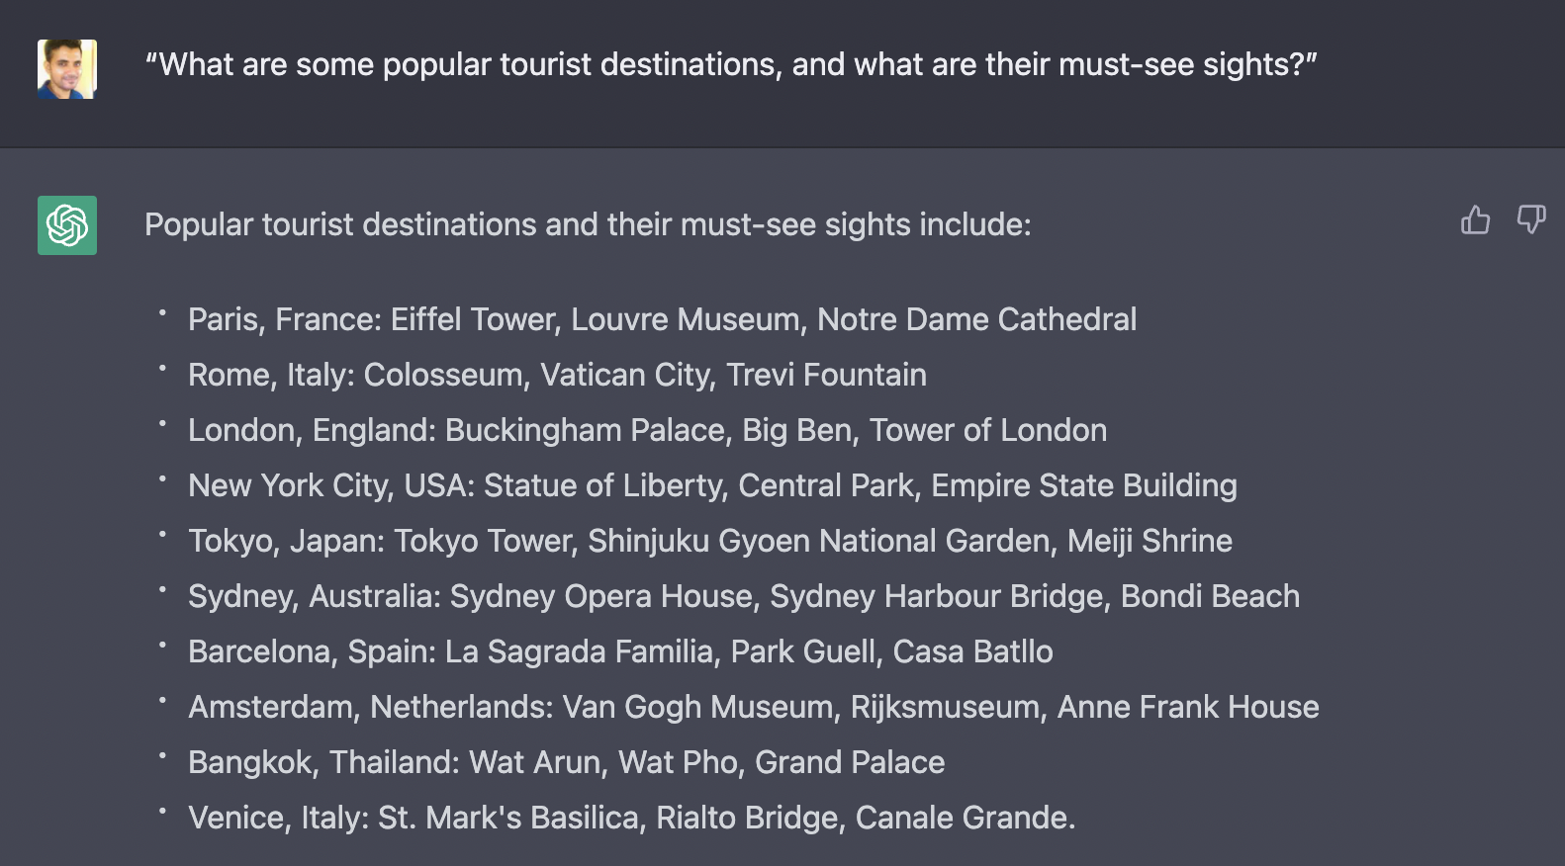
Task: Click the words 'Bondi Beach'
Action: click(1210, 597)
